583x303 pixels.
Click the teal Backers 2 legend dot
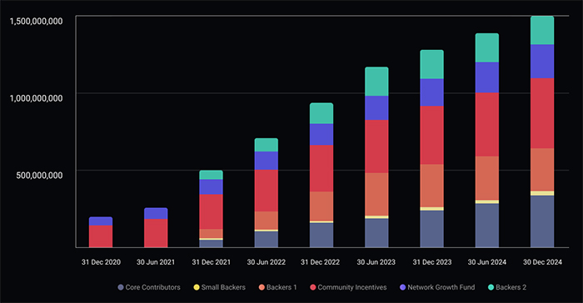(x=491, y=287)
